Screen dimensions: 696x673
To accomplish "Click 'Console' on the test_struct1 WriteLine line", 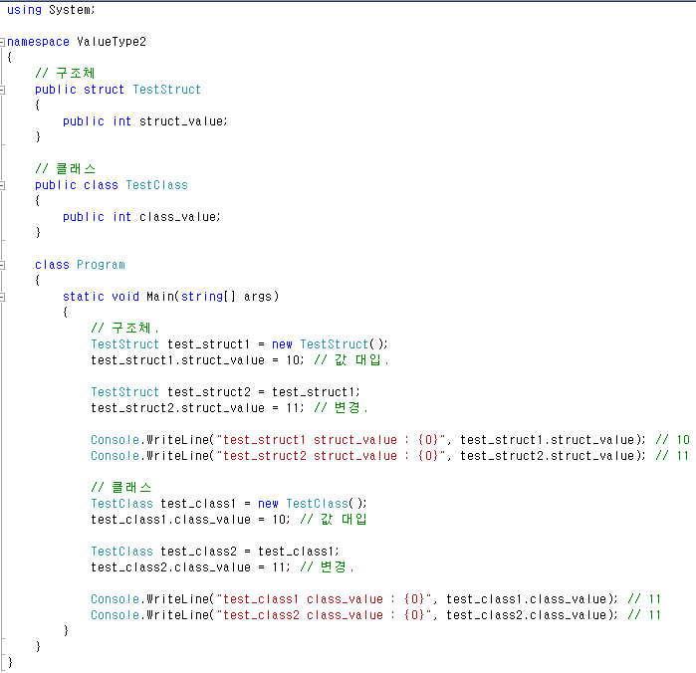I will coord(115,439).
